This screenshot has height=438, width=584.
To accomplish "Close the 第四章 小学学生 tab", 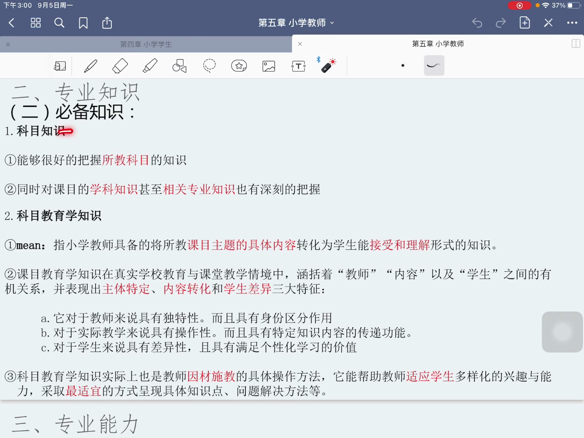I will click(x=8, y=44).
